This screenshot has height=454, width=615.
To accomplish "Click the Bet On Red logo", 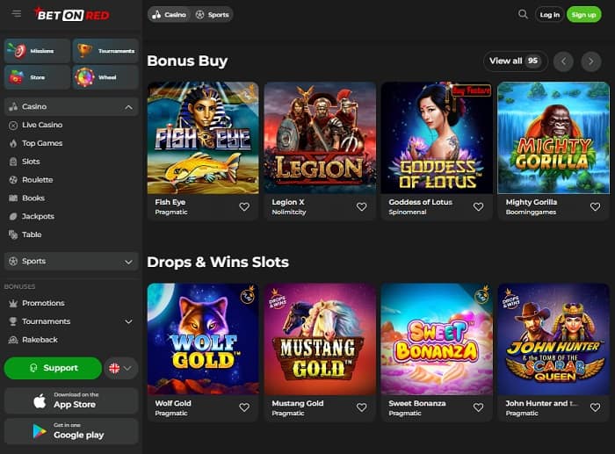I will 72,14.
